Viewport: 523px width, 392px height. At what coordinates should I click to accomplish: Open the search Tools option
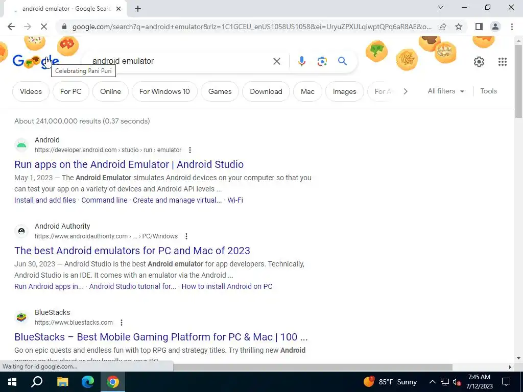488,91
